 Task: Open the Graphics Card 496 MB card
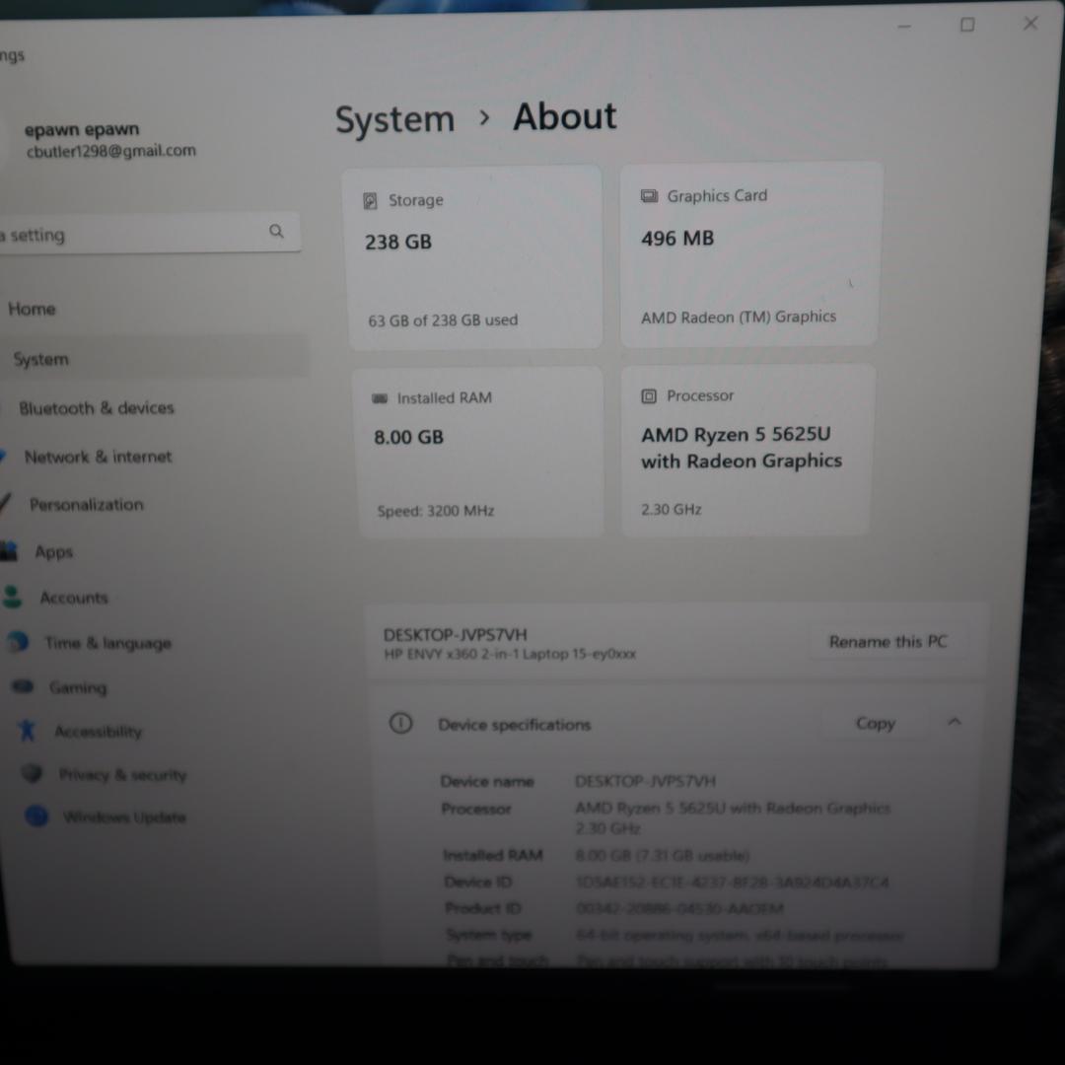(749, 254)
